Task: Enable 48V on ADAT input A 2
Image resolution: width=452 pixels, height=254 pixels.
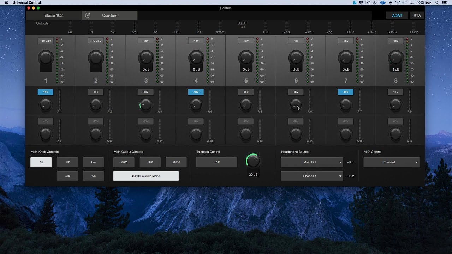Action: [x=96, y=92]
